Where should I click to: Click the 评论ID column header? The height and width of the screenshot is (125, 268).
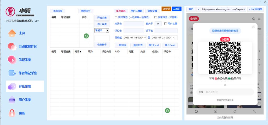coord(169,52)
